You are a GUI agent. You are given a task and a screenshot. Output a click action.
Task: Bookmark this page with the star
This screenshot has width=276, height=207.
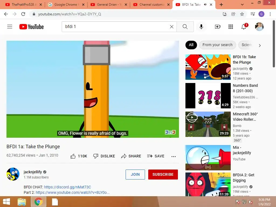click(x=242, y=14)
